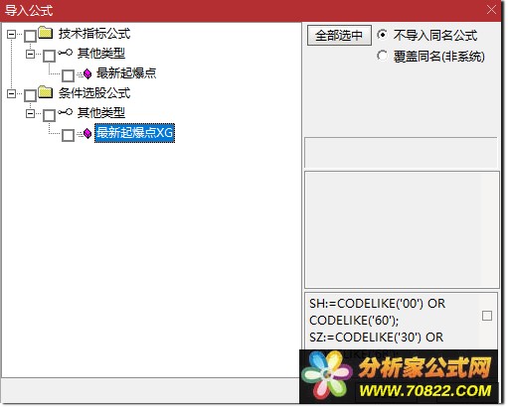The image size is (508, 407).
Task: Select 其他类型 label under 技术指标公式
Action: click(x=101, y=53)
